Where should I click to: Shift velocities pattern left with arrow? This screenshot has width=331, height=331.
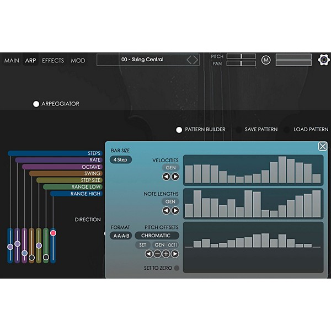tap(166, 177)
